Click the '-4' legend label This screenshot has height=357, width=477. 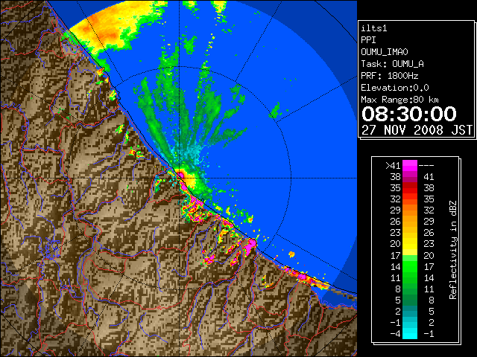tap(395, 334)
